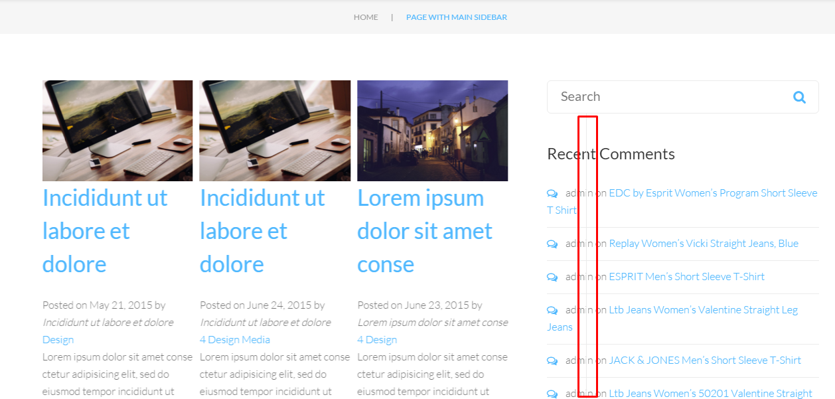Open the night street post thumbnail
Viewport: 835px width, 399px height.
[x=433, y=131]
